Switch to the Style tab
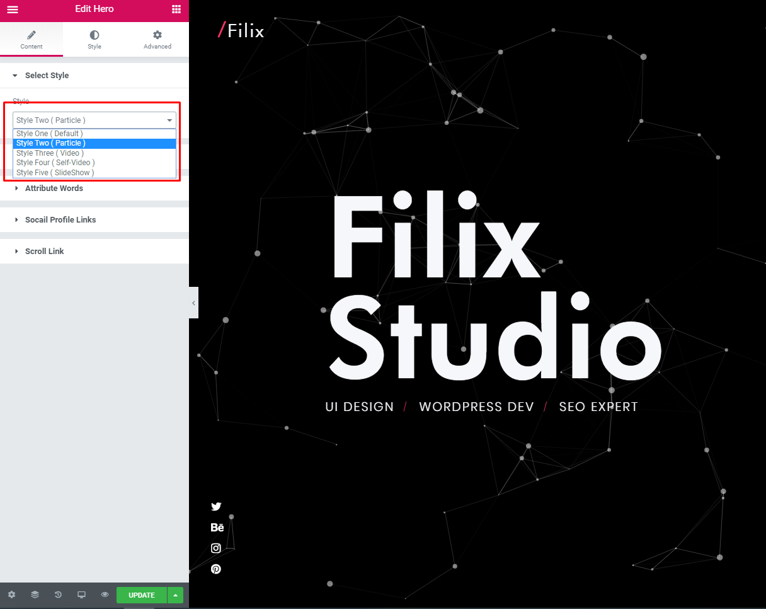 94,39
